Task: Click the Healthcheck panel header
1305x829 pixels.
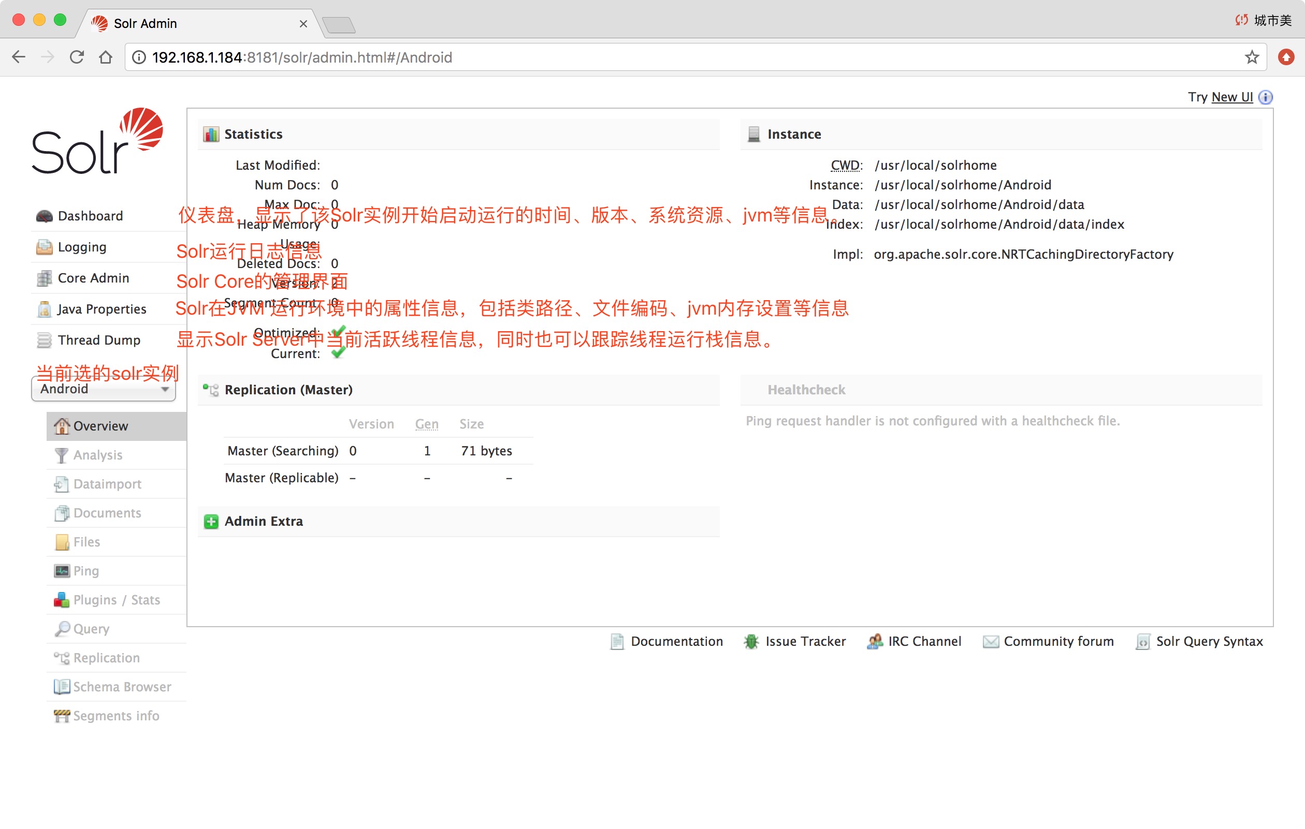Action: [x=1001, y=389]
